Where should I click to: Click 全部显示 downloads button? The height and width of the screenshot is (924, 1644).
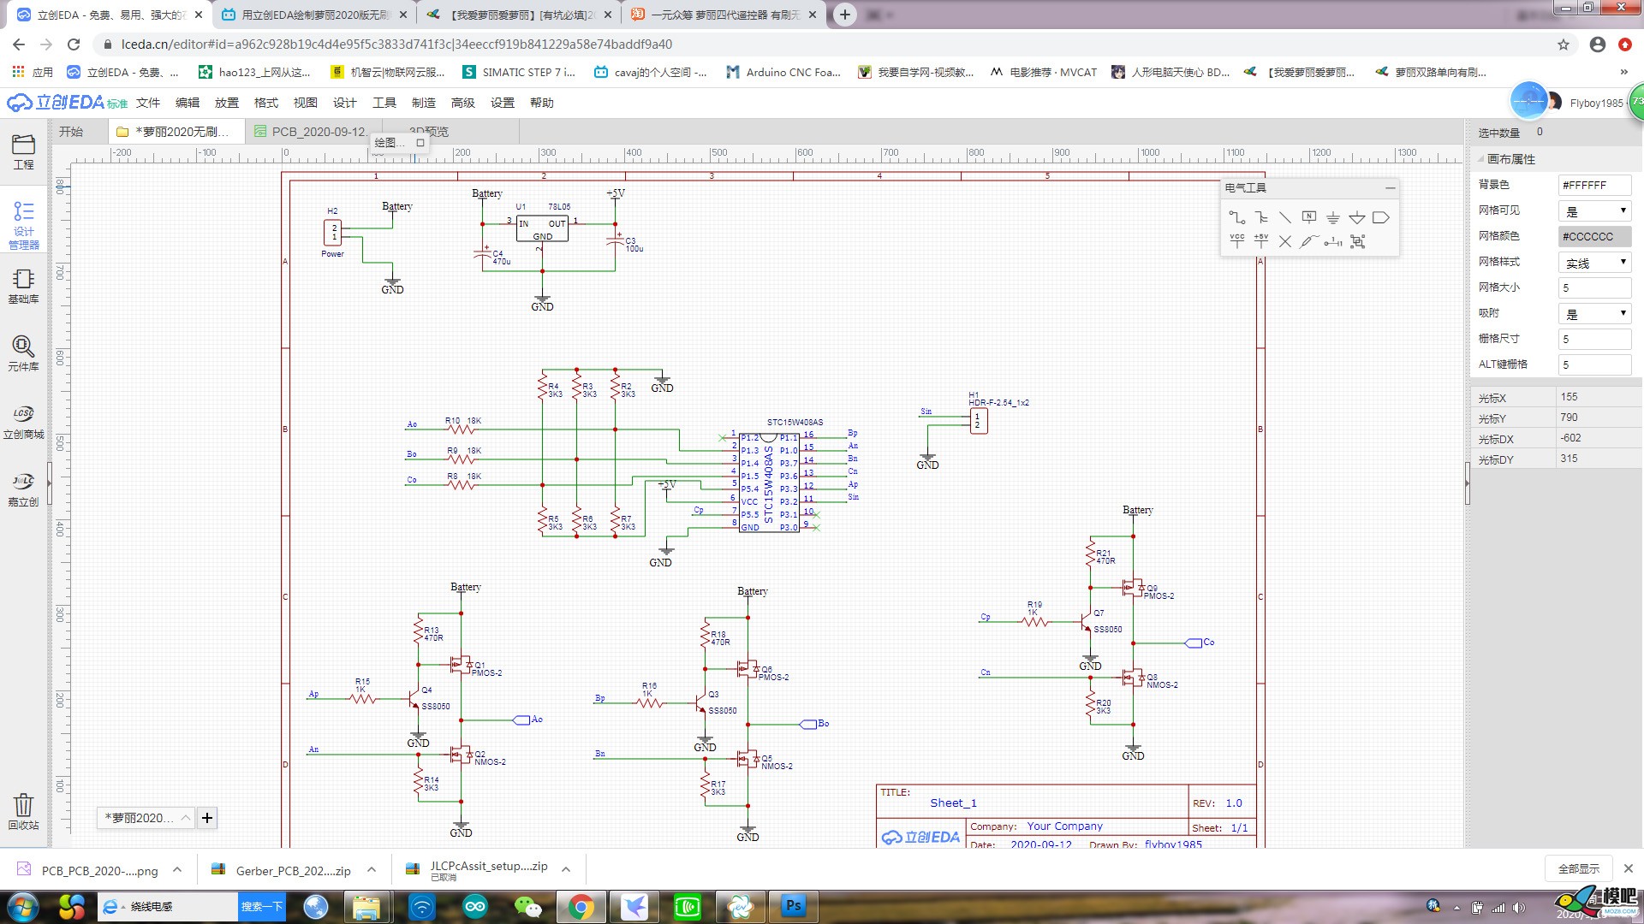coord(1579,868)
